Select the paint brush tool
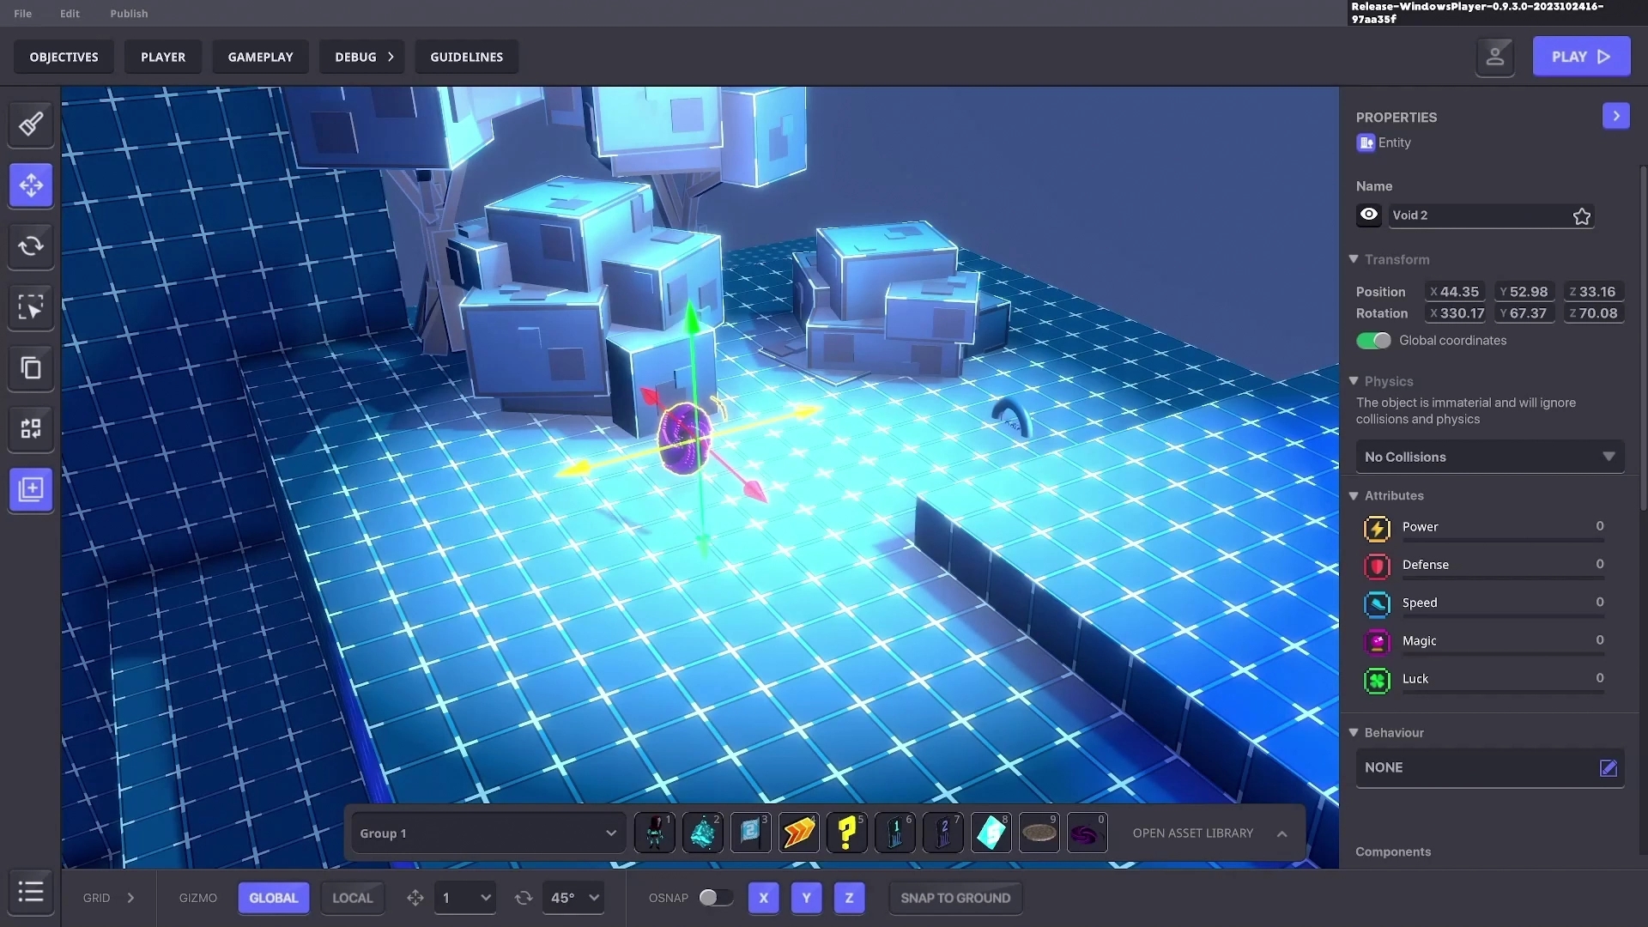 pos(31,124)
